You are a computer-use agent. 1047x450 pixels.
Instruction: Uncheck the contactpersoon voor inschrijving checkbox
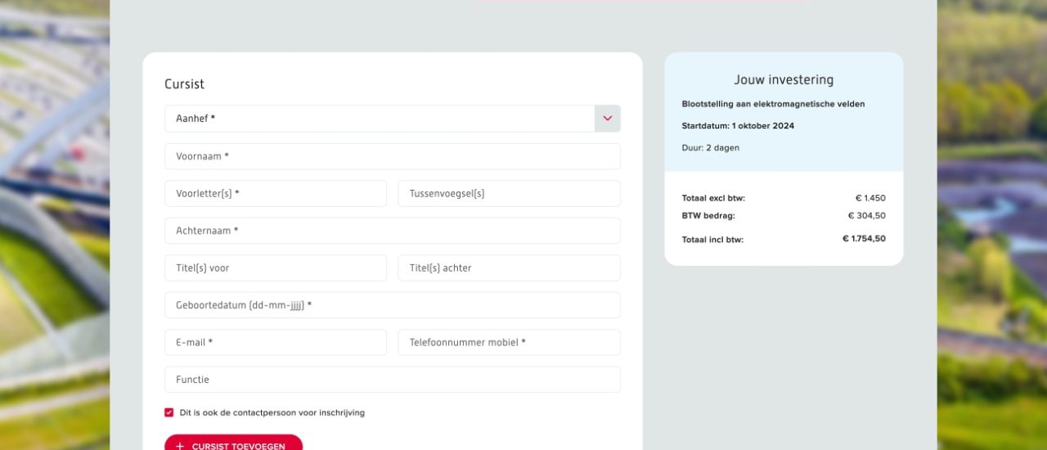pos(169,413)
